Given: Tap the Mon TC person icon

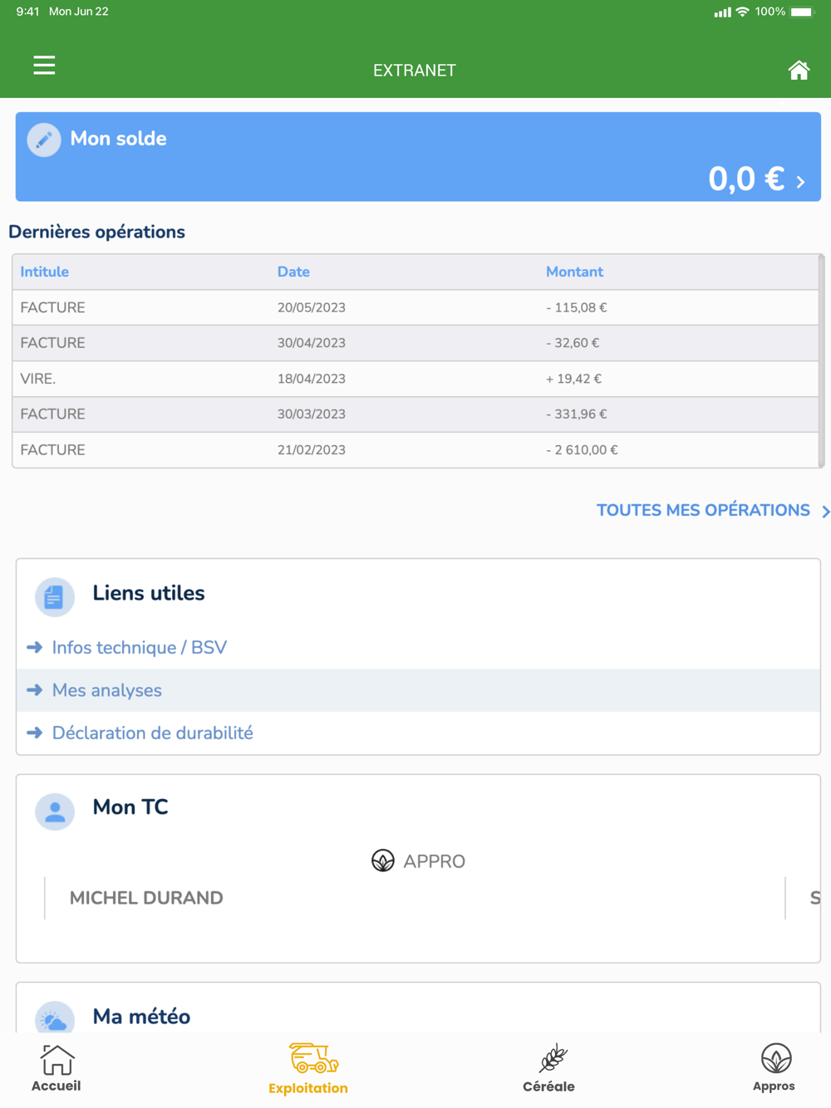Looking at the screenshot, I should 55,811.
